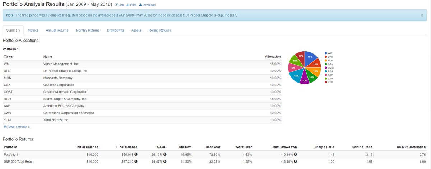This screenshot has width=431, height=169.
Task: Click Costco Wholesale Corporation cell
Action: (x=65, y=92)
